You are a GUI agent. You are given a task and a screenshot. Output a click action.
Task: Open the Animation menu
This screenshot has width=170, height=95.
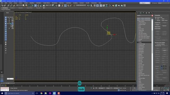coord(39,3)
